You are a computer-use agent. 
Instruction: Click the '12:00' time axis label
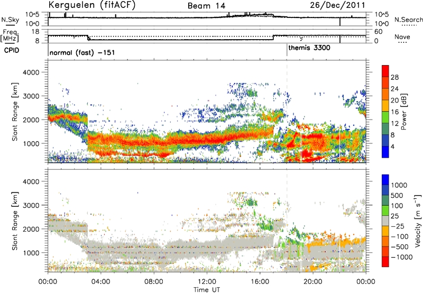[x=207, y=282]
